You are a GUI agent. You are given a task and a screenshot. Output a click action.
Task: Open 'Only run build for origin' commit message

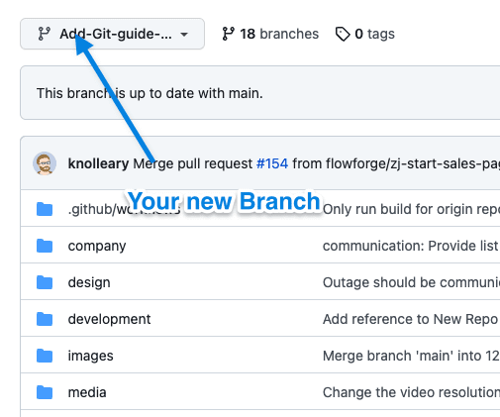(x=411, y=209)
